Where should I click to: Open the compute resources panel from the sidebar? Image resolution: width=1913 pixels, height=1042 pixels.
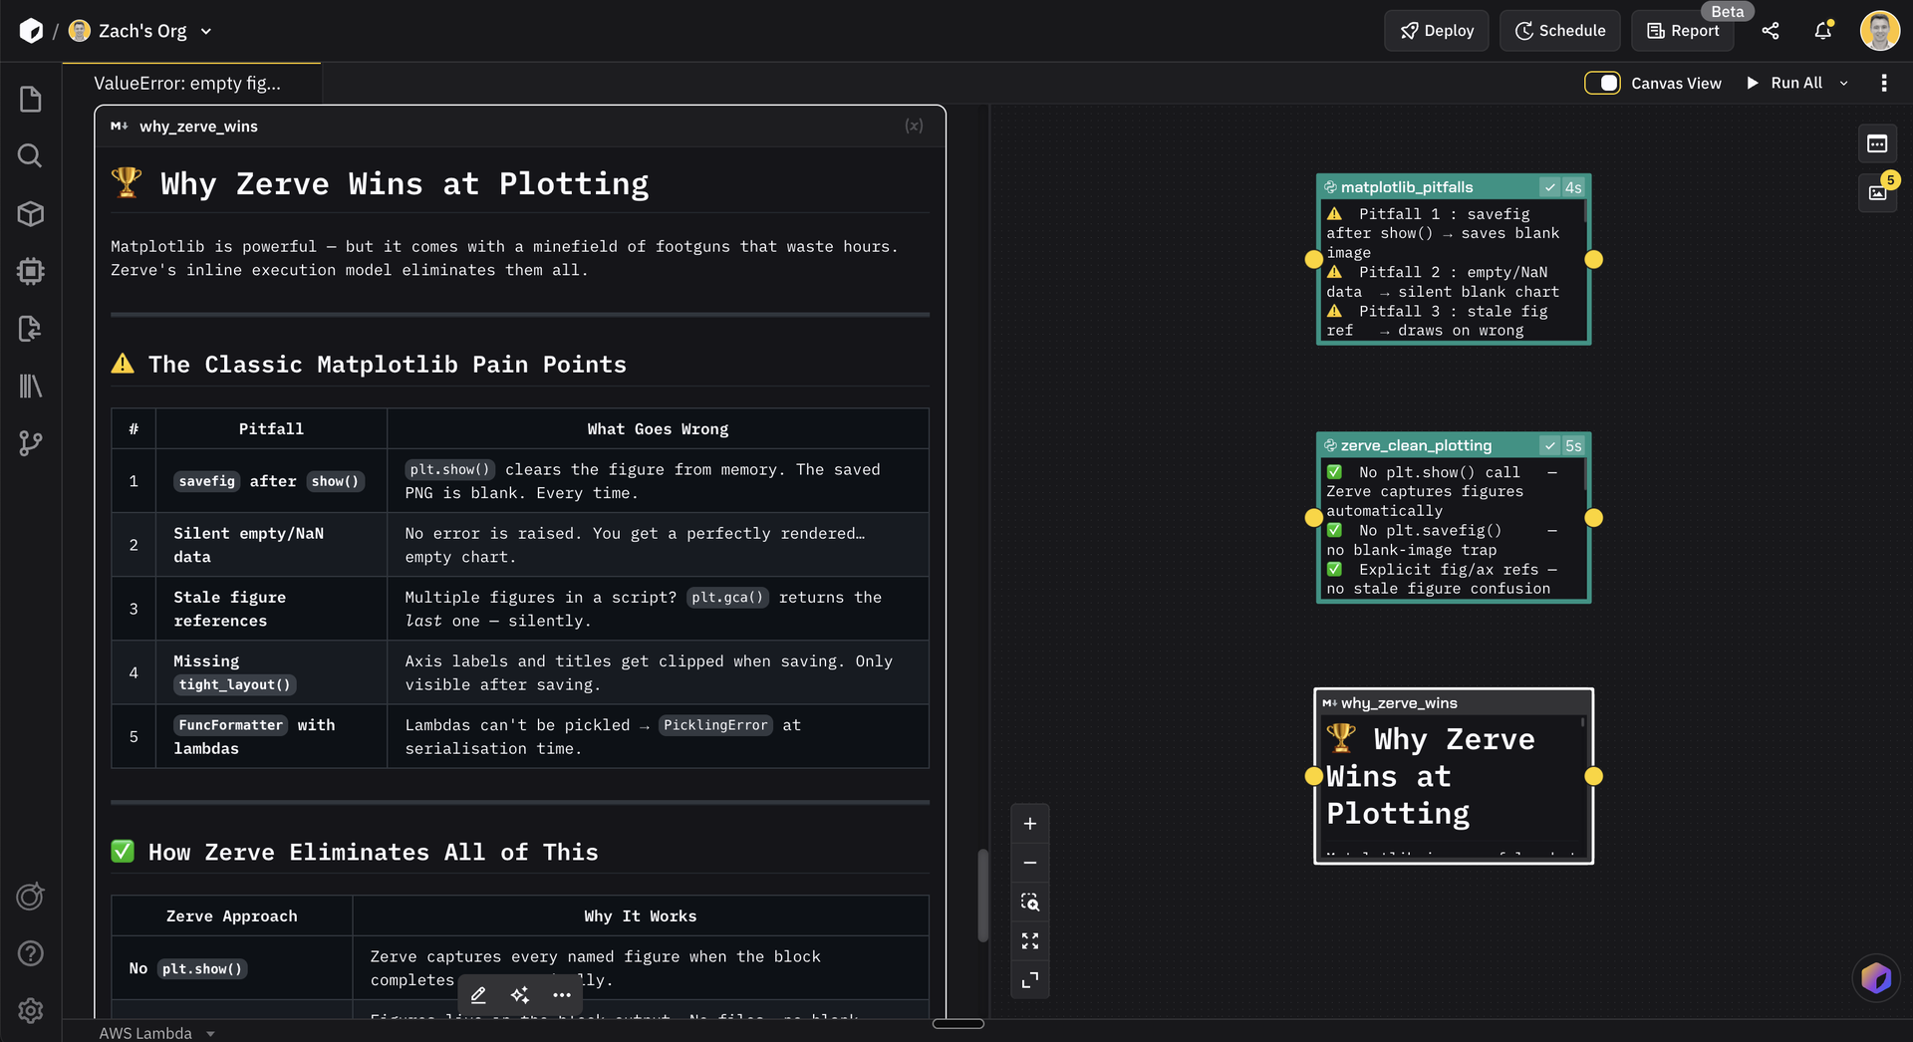[x=30, y=271]
